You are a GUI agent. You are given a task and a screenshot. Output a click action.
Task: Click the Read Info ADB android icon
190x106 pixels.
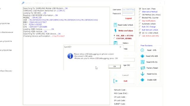click(x=142, y=56)
